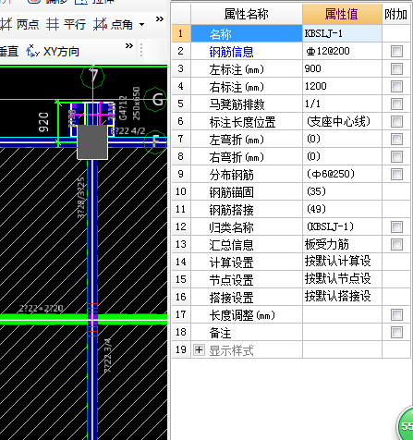The image size is (413, 440).
Task: Tick the 附加 checkbox for 左弯折(mm)
Action: (396, 139)
